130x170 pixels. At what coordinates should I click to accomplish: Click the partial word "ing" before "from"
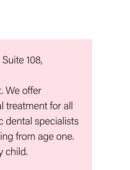pos(6,137)
